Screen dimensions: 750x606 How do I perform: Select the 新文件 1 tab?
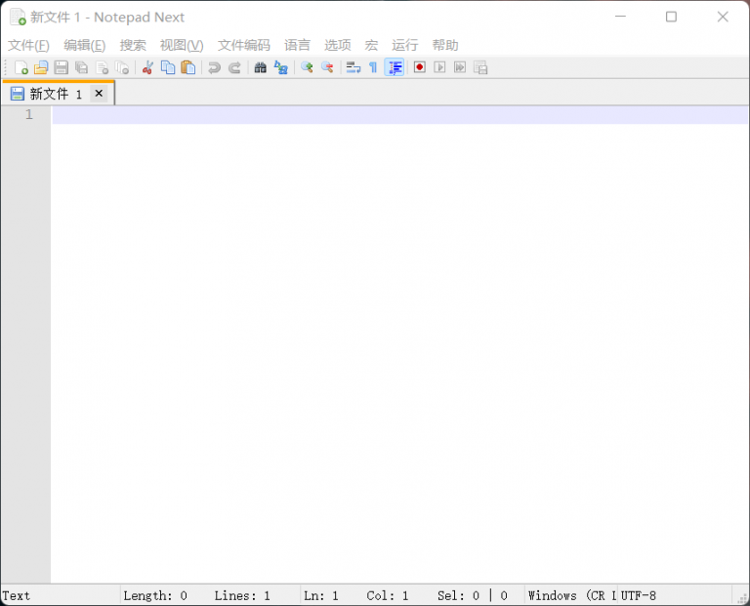pyautogui.click(x=49, y=94)
